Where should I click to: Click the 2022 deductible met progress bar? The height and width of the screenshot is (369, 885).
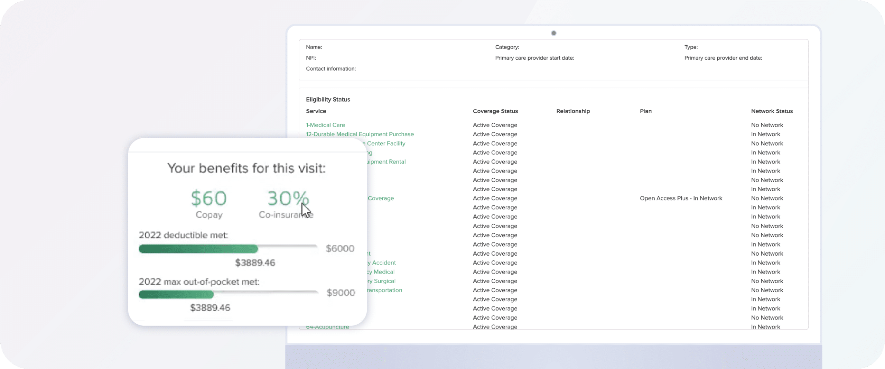click(x=227, y=249)
